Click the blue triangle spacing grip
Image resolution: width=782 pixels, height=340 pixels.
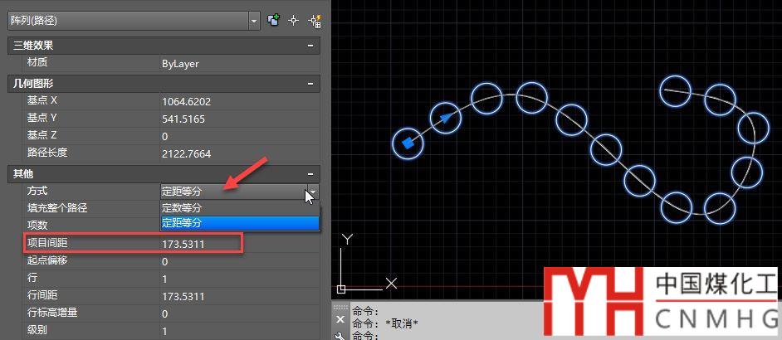[447, 118]
